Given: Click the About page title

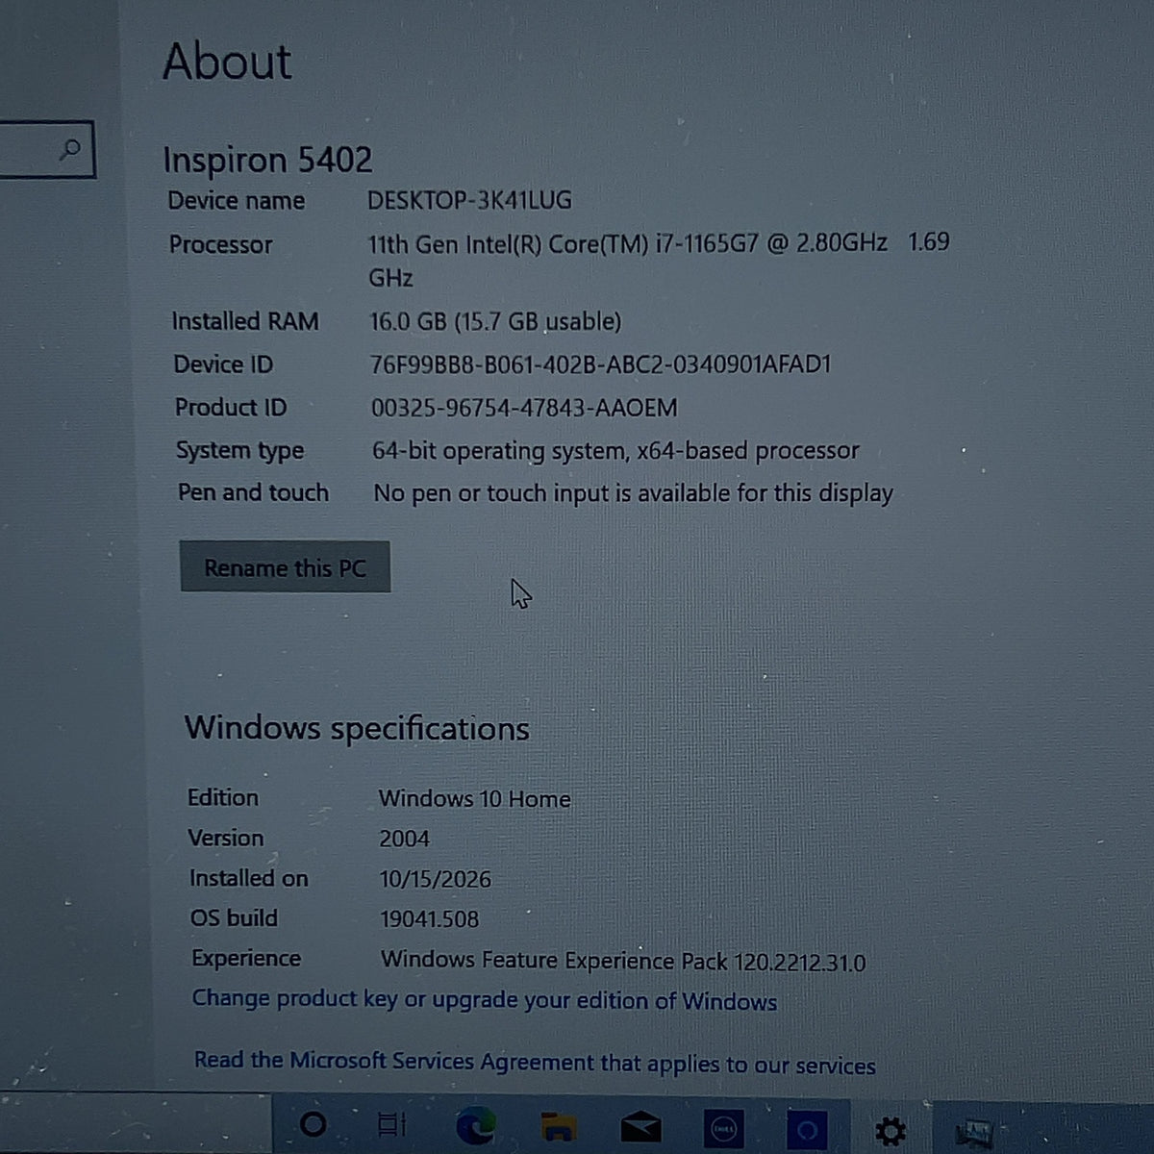Looking at the screenshot, I should (227, 62).
